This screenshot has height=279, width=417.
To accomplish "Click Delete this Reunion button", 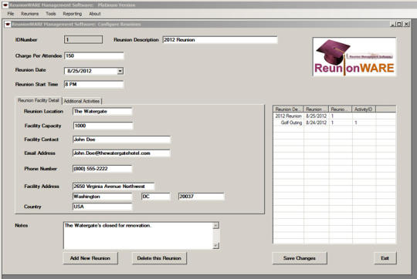I will click(159, 258).
